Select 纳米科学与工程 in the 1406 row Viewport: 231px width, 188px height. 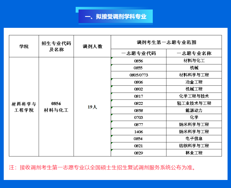194,132
